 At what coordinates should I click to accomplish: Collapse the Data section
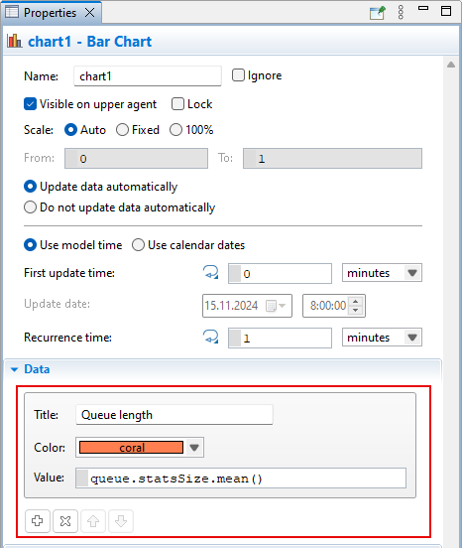tap(14, 369)
